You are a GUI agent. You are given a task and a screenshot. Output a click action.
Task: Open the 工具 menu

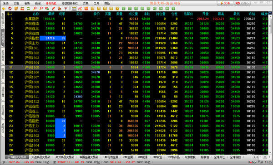pyautogui.click(x=96, y=3)
